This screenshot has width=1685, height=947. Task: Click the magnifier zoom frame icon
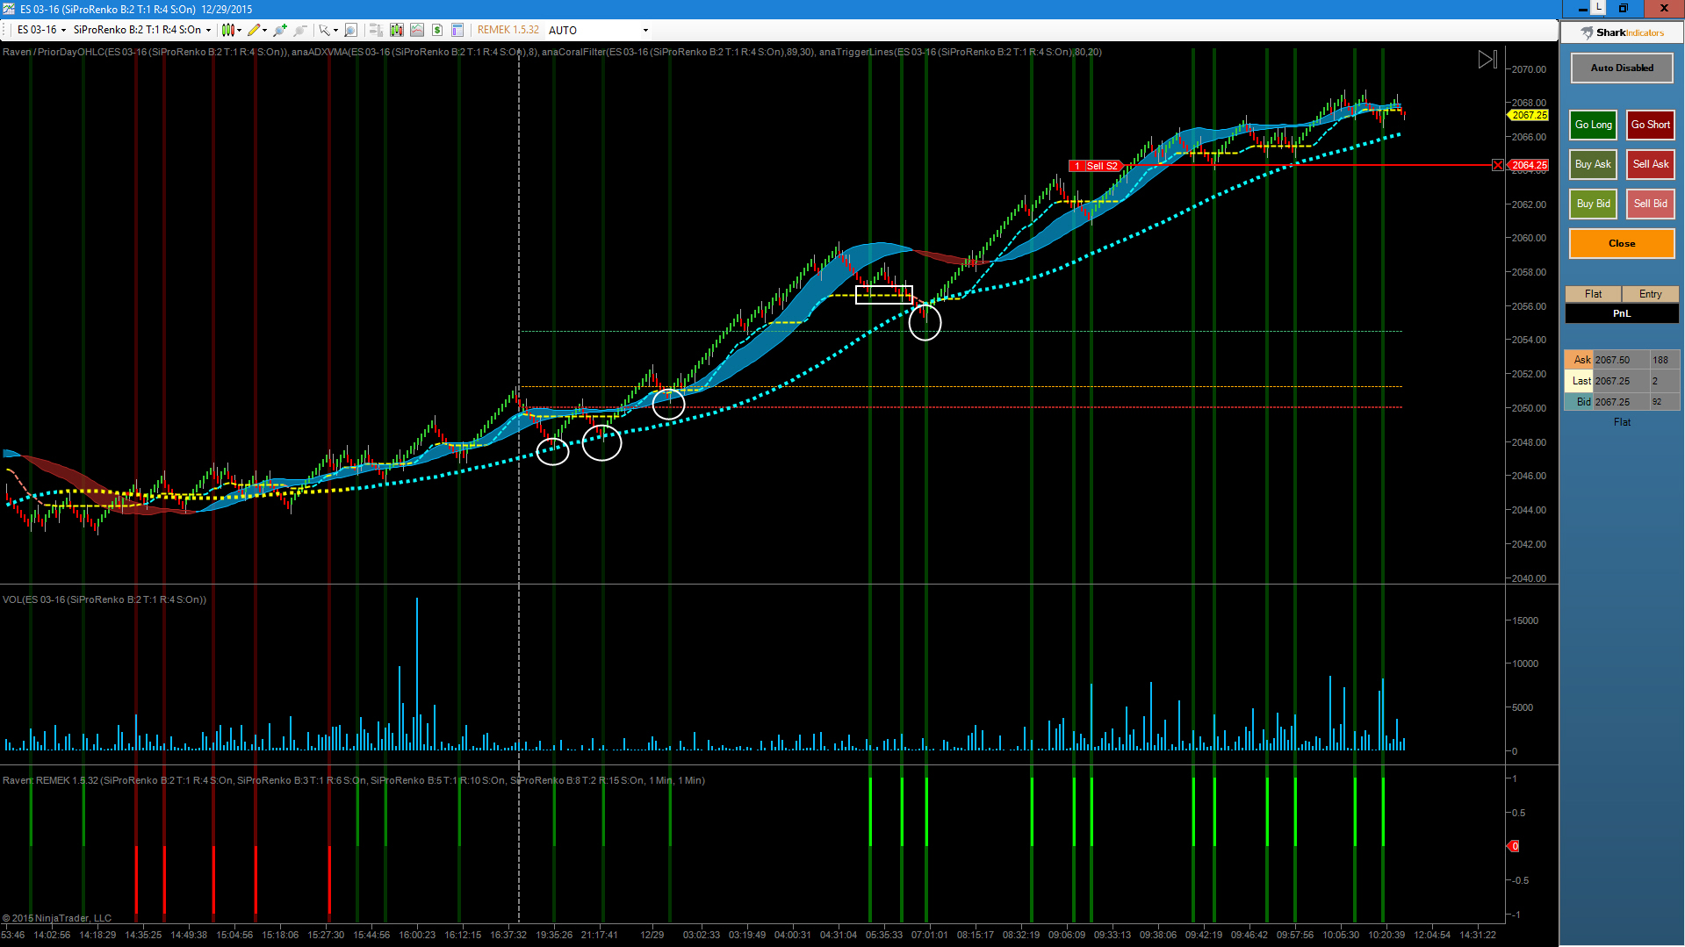(350, 30)
